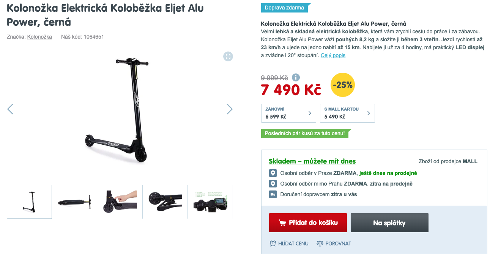
Task: Choose the Na splátky button
Action: 389,223
